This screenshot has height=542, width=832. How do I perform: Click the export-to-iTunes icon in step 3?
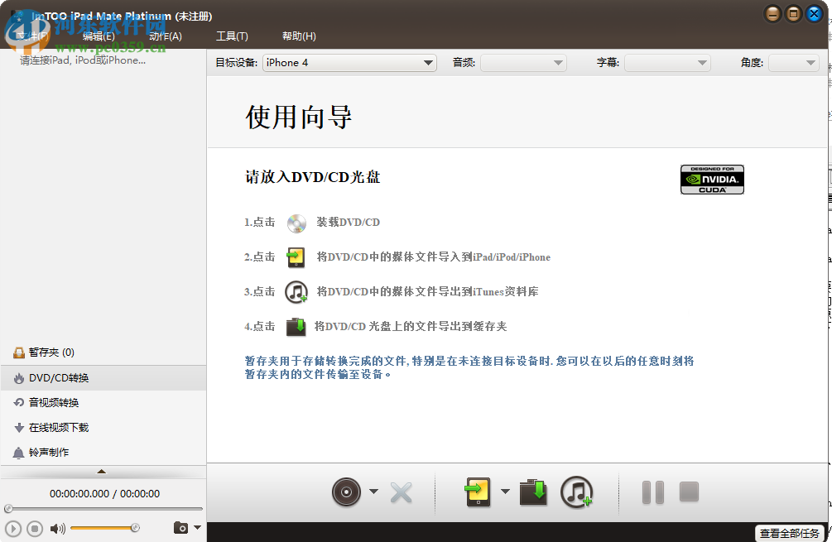tap(296, 292)
